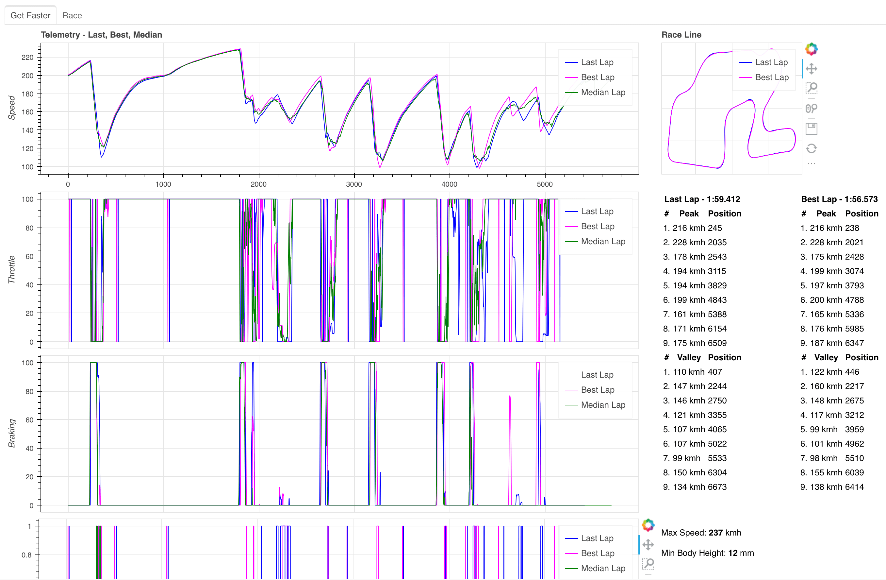The height and width of the screenshot is (580, 886).
Task: Click the Last Lap - 1:59.412 header
Action: (x=702, y=199)
